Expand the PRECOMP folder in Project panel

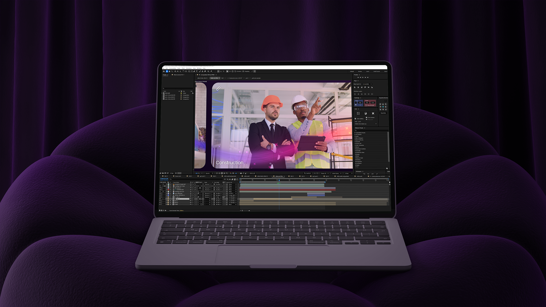click(x=162, y=93)
